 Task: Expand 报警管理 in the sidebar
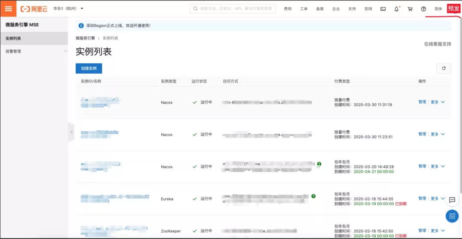(x=34, y=51)
